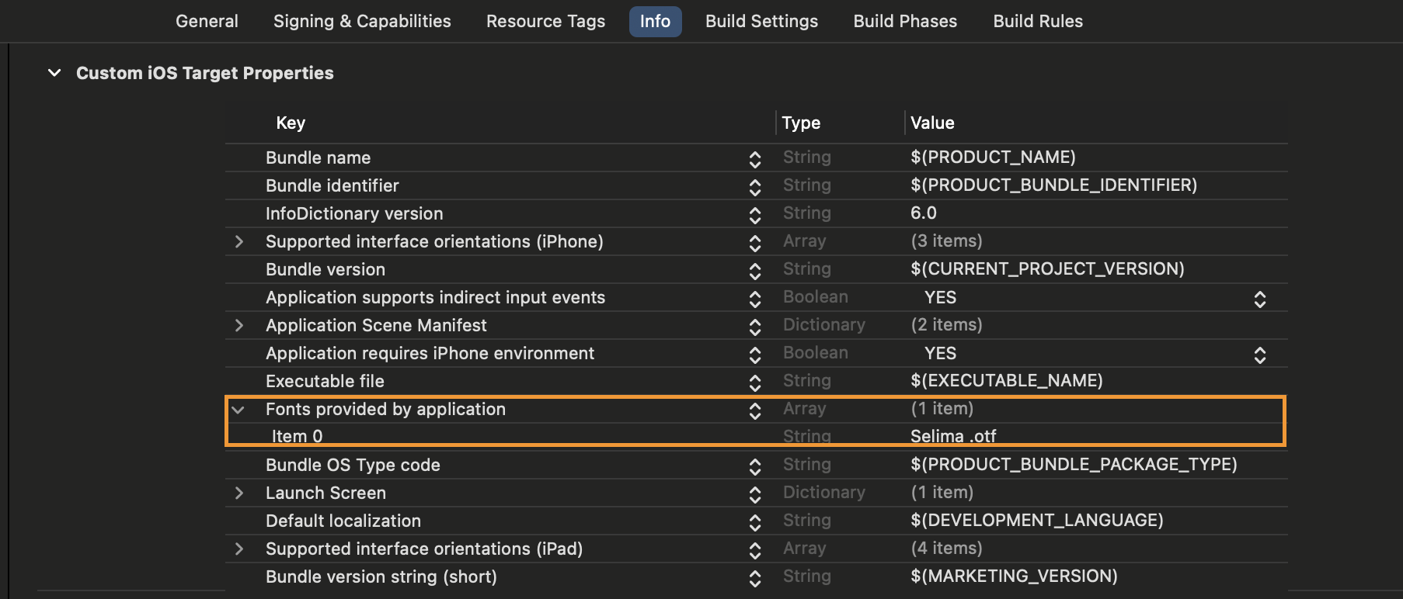Open key stepper for Launch Screen
This screenshot has width=1403, height=599.
pos(754,494)
